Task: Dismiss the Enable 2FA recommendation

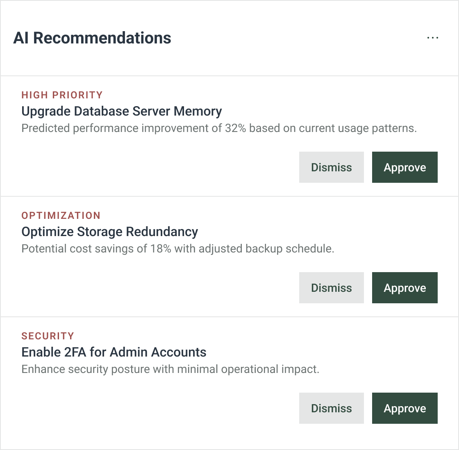Action: pyautogui.click(x=331, y=408)
